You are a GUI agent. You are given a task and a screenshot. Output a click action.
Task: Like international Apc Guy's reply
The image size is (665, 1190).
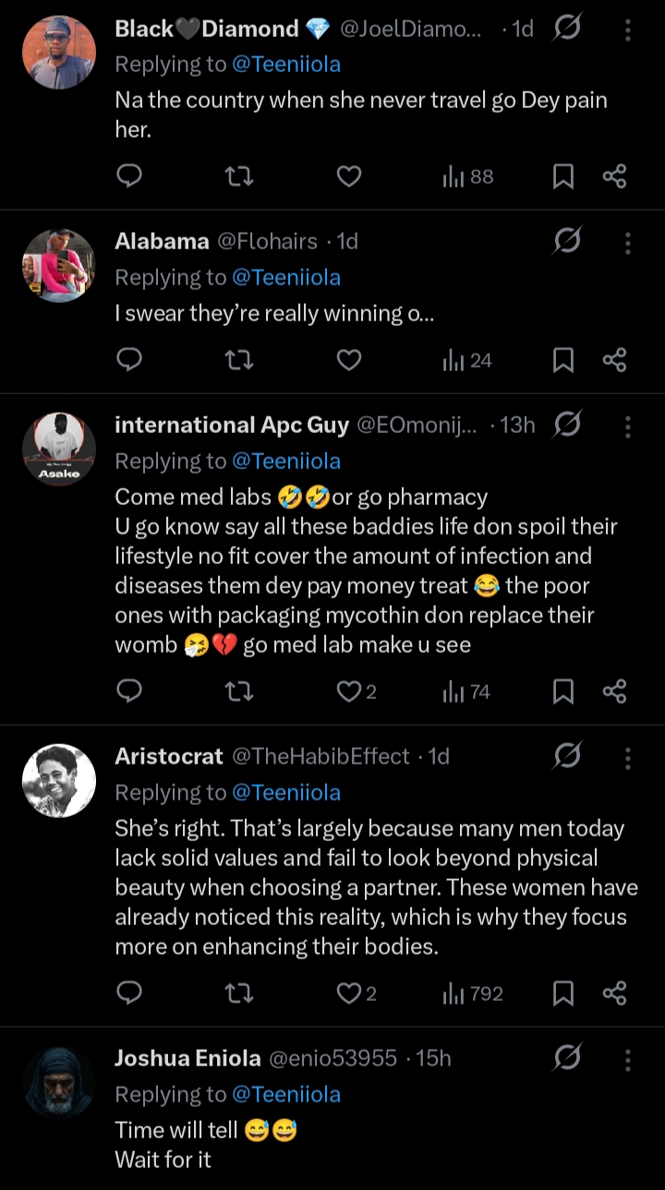click(x=349, y=691)
